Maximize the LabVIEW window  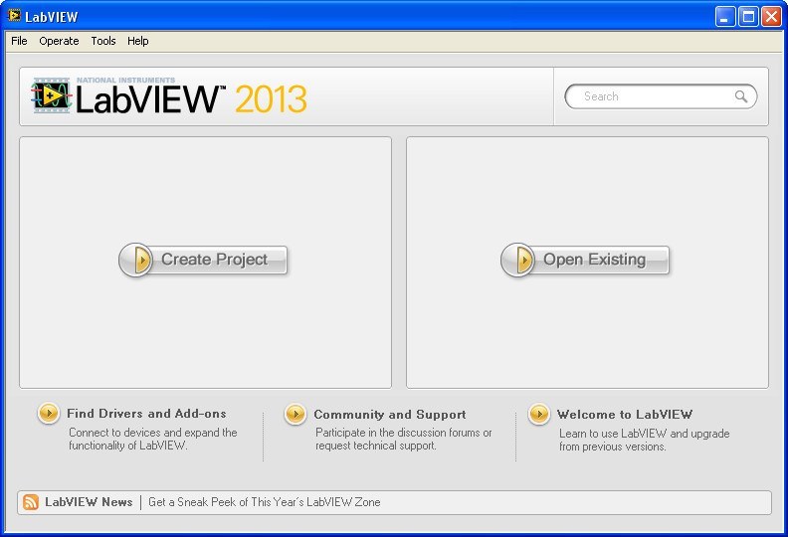[x=748, y=17]
